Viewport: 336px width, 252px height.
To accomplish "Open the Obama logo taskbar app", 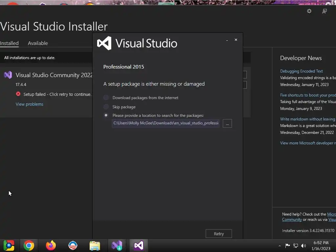I will (x=73, y=245).
